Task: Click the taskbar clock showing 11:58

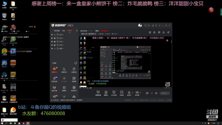Action: click(x=213, y=123)
